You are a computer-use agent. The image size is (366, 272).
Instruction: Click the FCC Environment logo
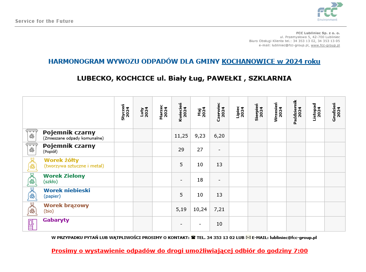(329, 12)
